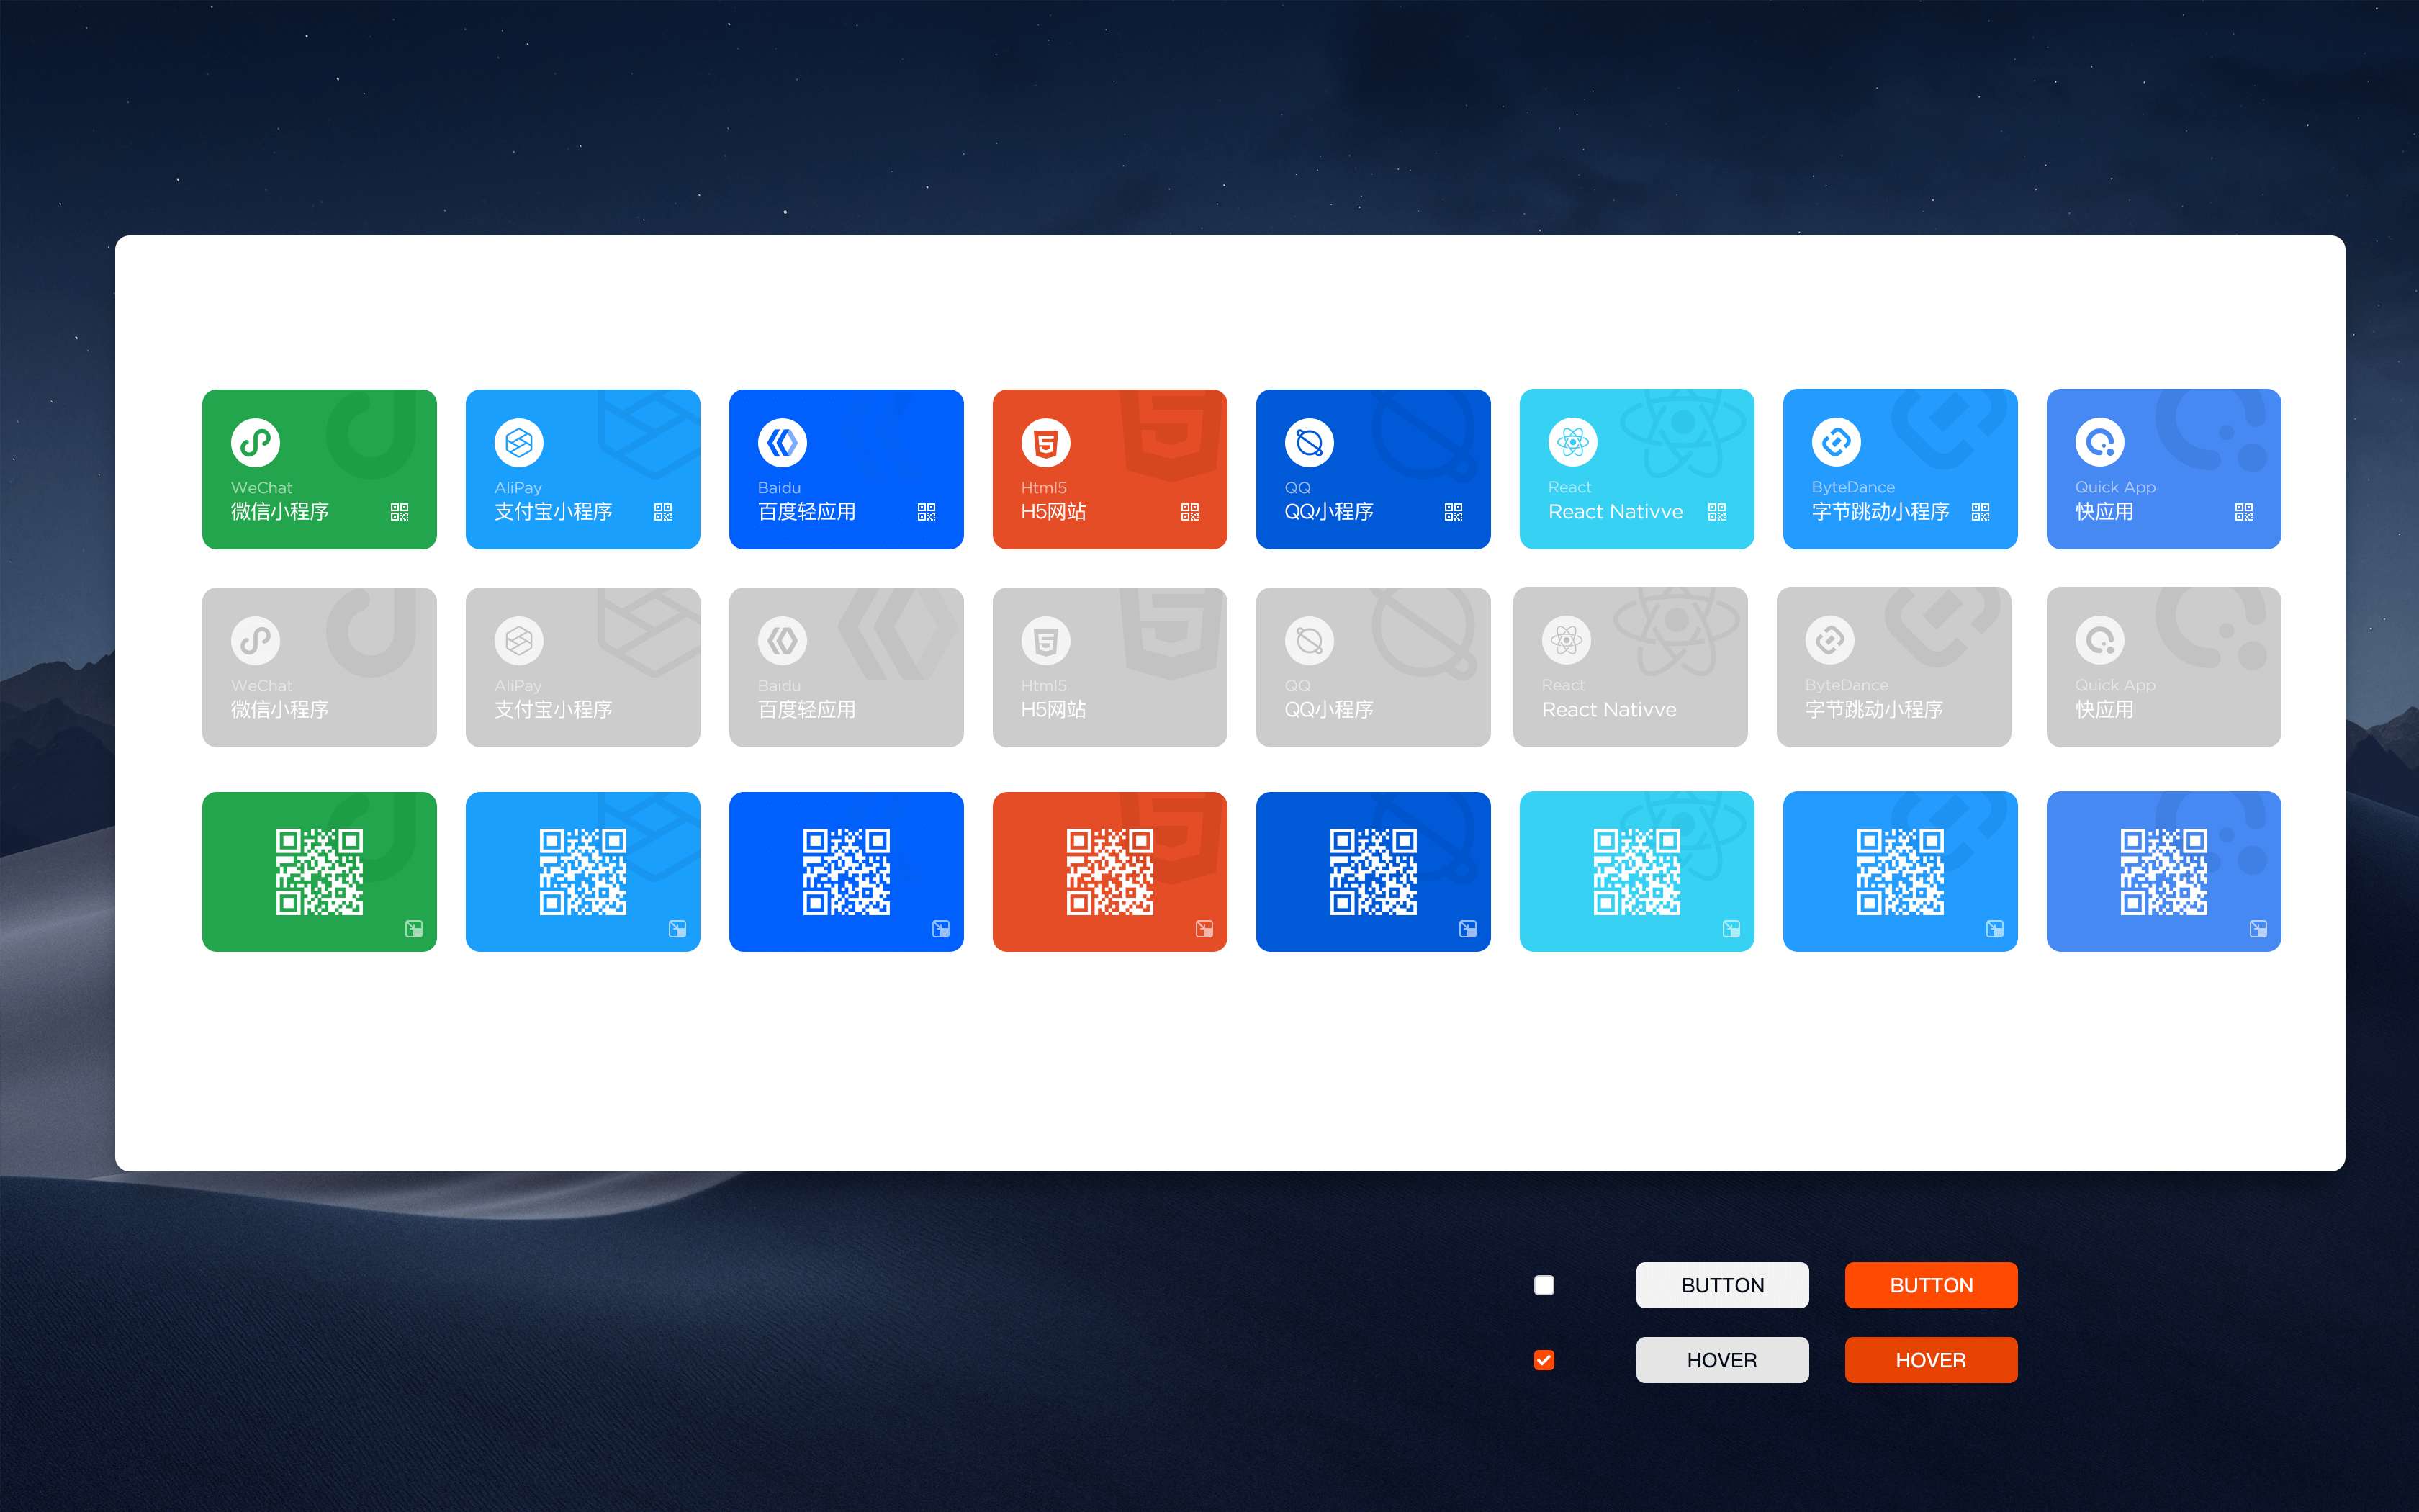Show QR code for orange H5网站 card

click(1189, 512)
